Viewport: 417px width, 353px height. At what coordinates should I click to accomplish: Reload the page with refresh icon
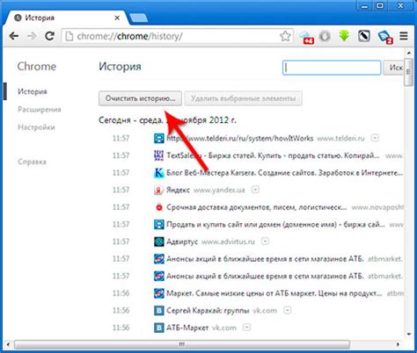pos(49,36)
